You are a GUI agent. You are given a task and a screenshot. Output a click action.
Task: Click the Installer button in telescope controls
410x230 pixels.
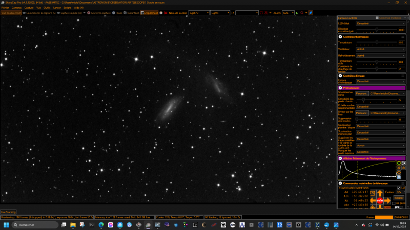(x=399, y=198)
